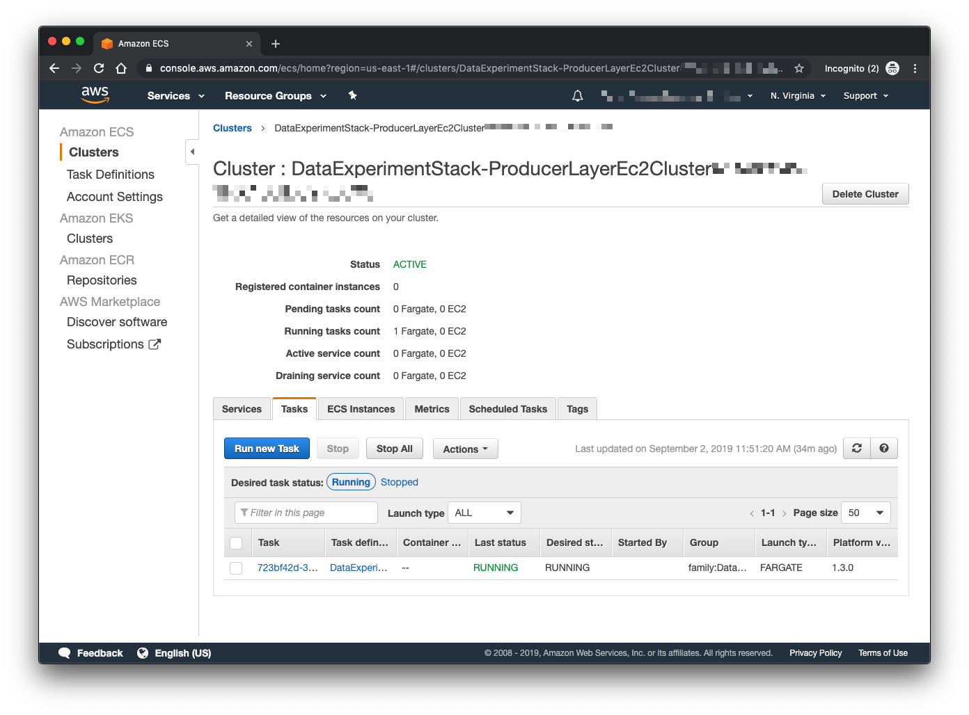Click the Clusters breadcrumb link
Screen dimensions: 969x715
tap(233, 128)
